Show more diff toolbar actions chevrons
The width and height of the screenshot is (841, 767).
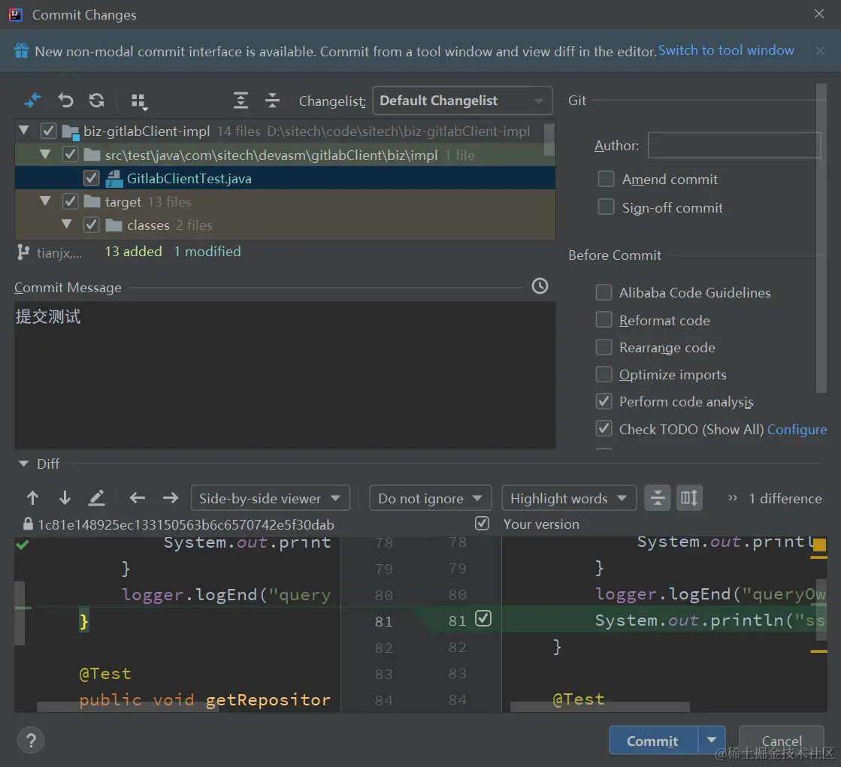coord(733,498)
